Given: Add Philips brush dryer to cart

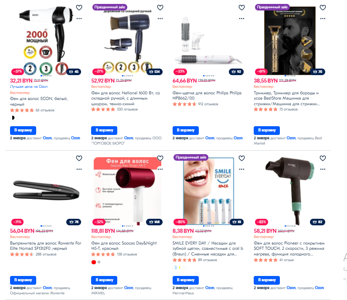Looking at the screenshot, I should (185, 131).
